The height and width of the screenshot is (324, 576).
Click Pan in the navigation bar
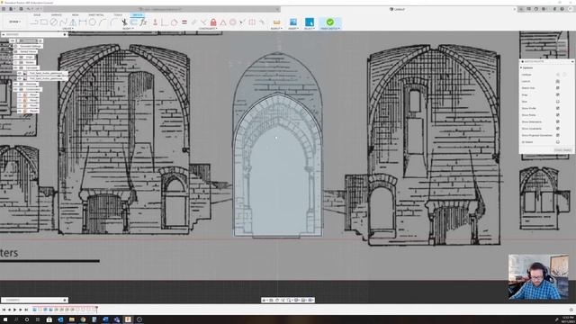tap(277, 300)
